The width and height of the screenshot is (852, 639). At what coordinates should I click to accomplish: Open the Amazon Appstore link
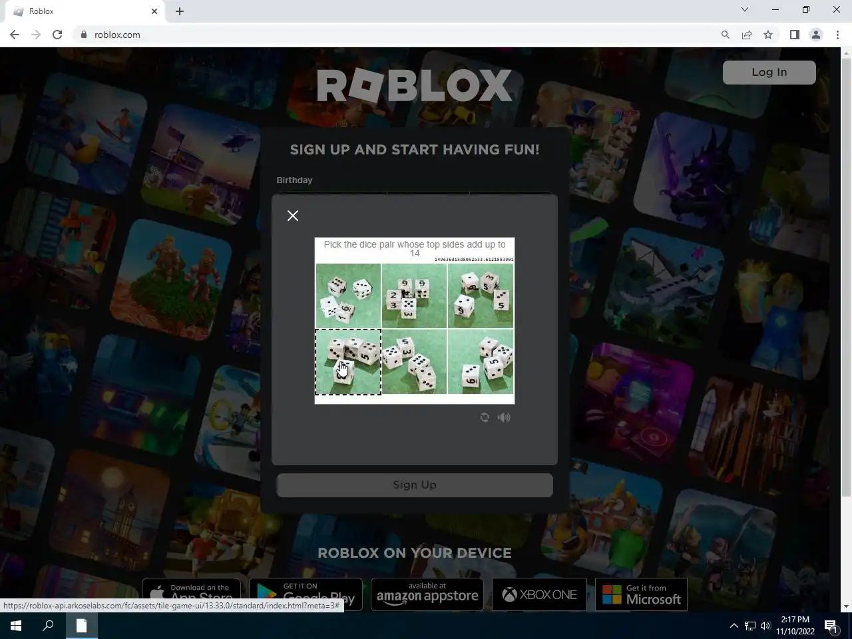click(x=427, y=594)
